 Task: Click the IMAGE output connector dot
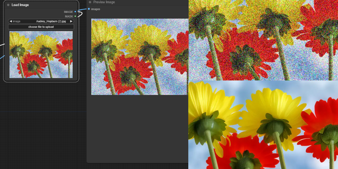click(75, 11)
